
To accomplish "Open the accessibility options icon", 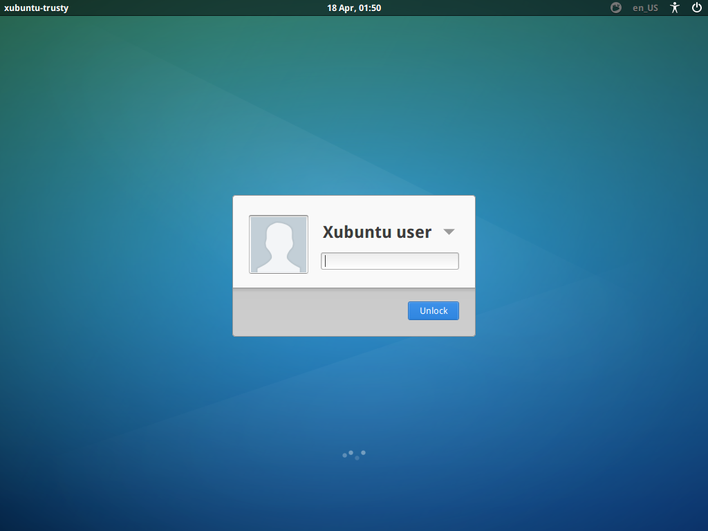I will point(676,8).
